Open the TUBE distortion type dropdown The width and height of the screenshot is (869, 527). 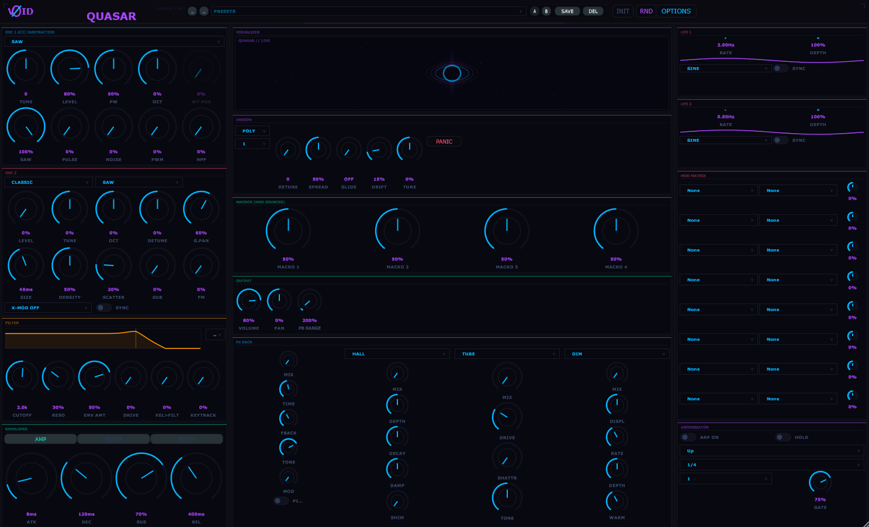coord(507,354)
